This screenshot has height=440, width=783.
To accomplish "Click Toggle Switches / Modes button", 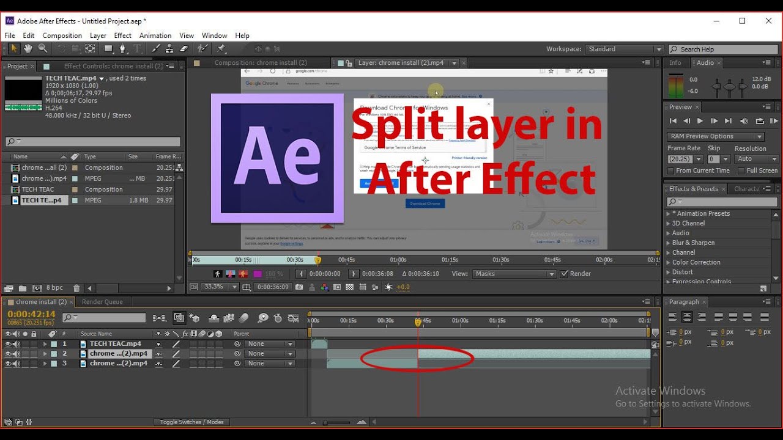I will 191,422.
